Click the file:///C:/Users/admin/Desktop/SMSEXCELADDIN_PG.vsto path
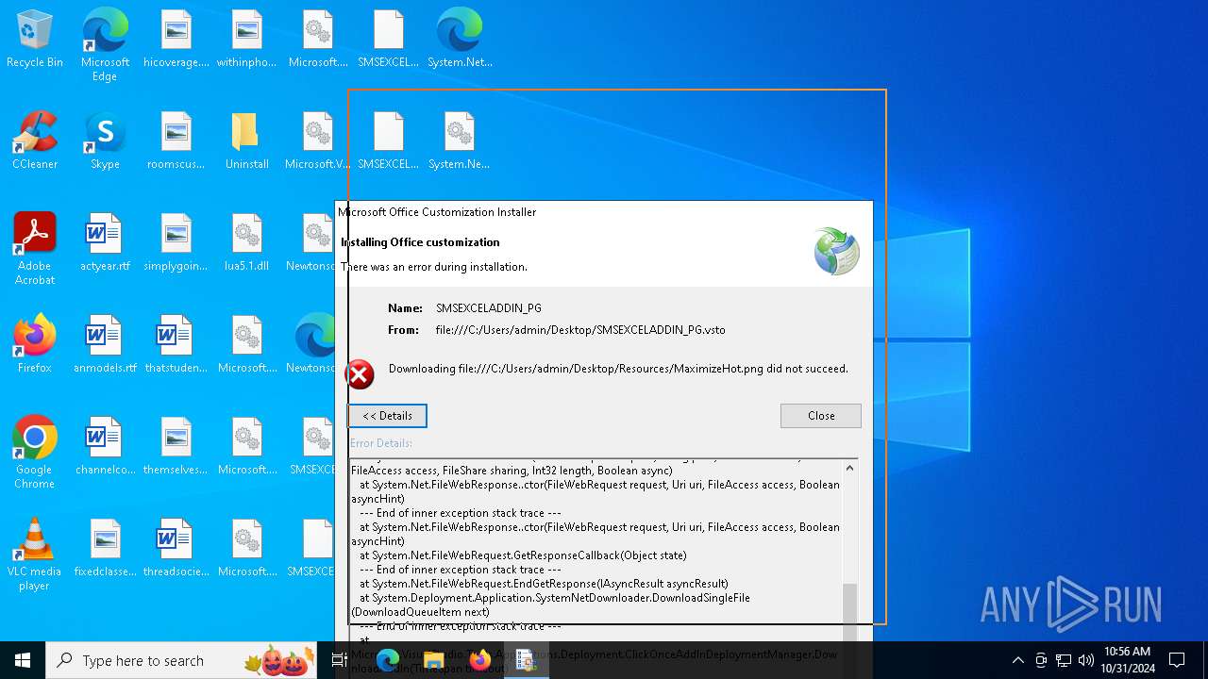This screenshot has width=1208, height=679. [x=580, y=330]
